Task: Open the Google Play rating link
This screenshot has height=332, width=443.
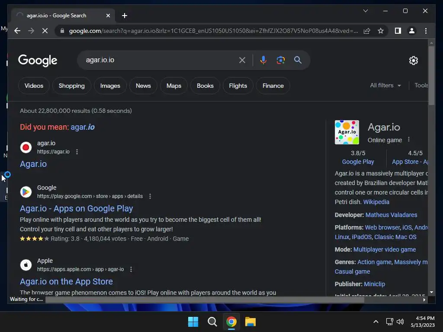Action: [x=358, y=162]
